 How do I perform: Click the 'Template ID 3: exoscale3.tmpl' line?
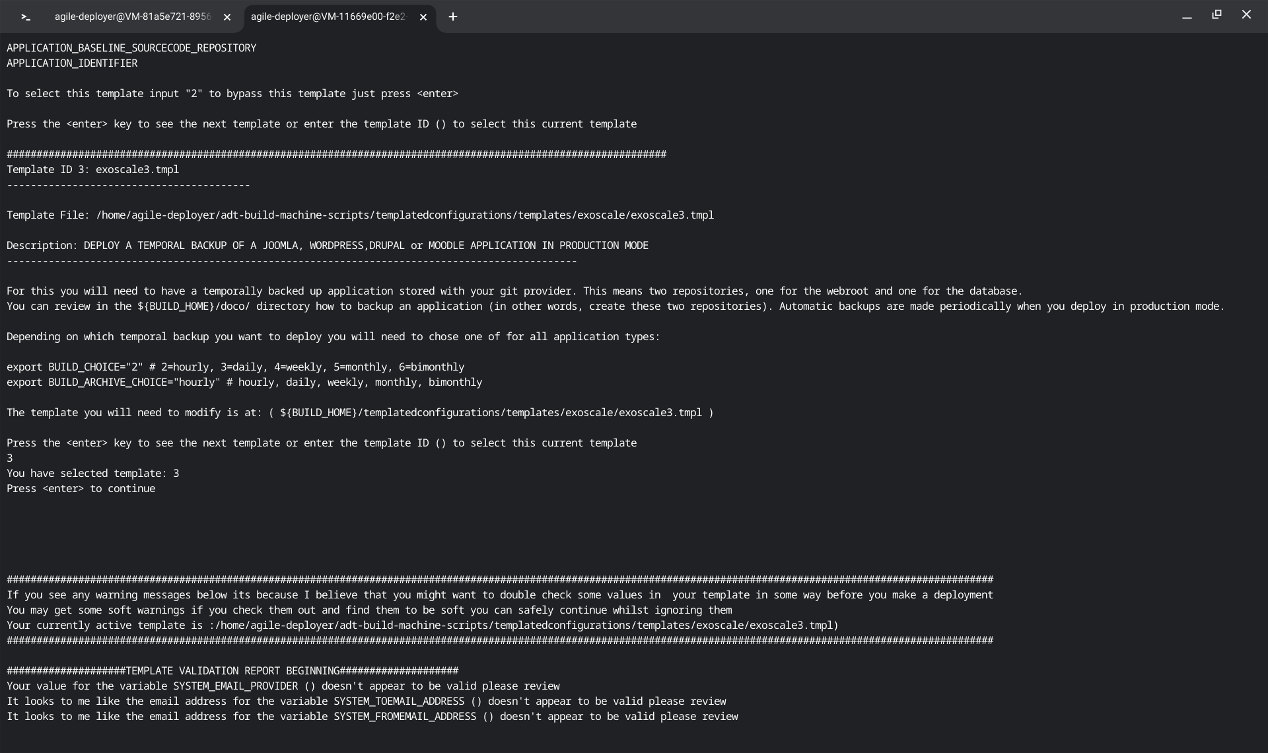pos(92,170)
